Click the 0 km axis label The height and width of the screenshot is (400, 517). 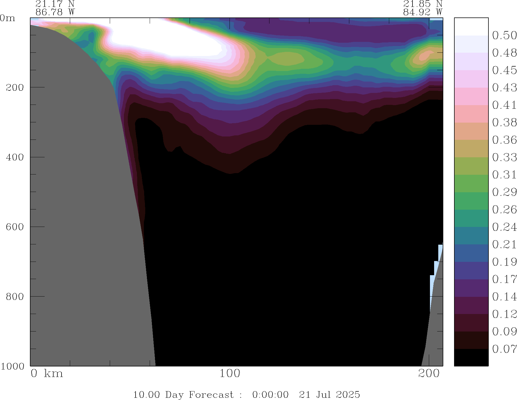pyautogui.click(x=47, y=374)
